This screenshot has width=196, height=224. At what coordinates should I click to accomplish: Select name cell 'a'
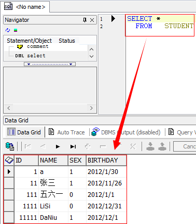(x=53, y=172)
